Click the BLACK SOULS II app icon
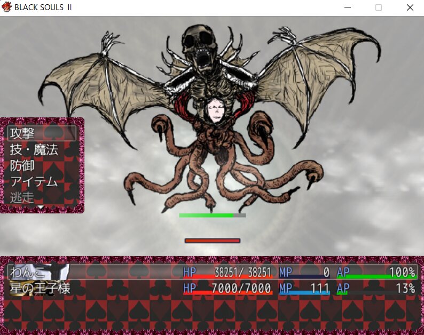424x335 pixels. [x=6, y=7]
